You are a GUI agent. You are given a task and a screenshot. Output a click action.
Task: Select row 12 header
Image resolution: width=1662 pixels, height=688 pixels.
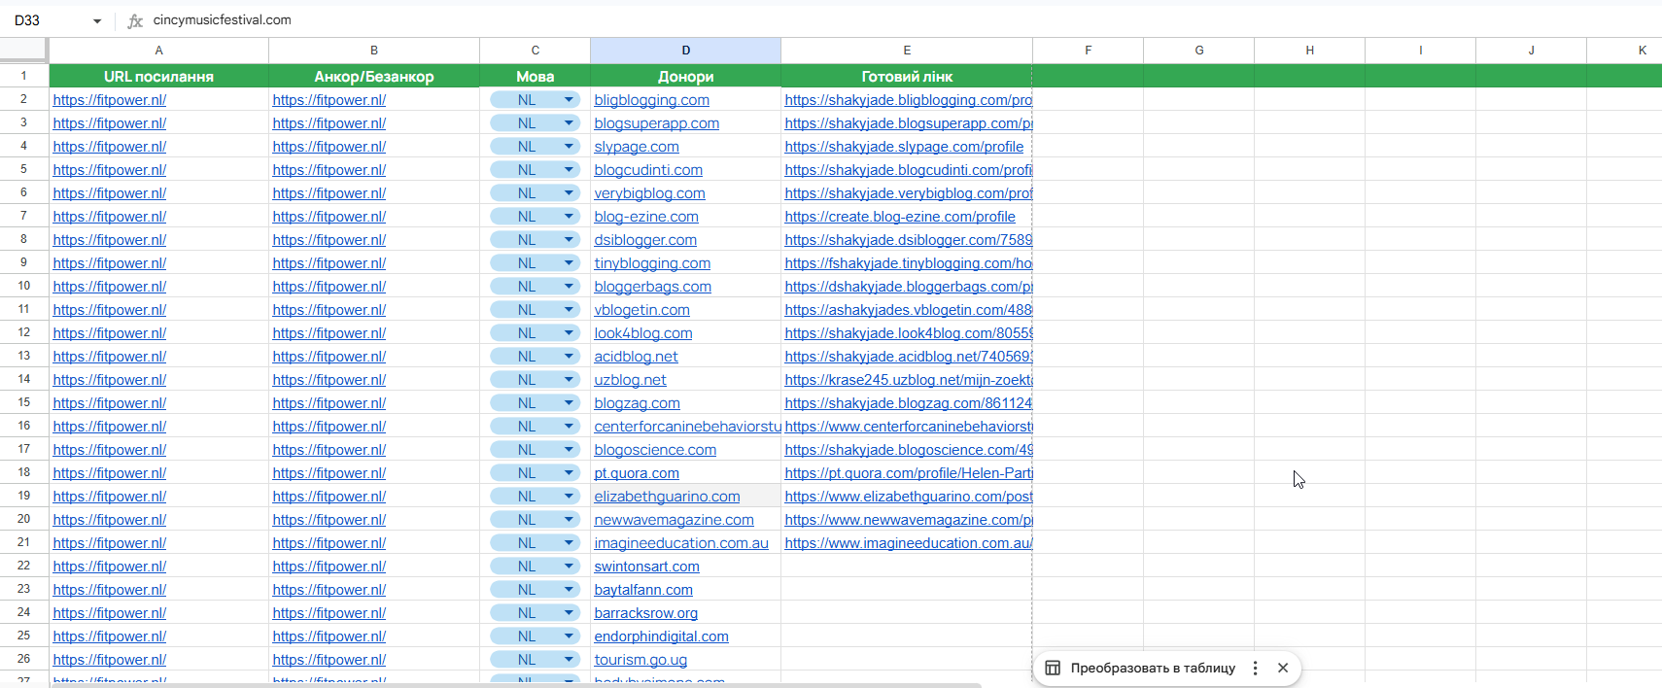(x=24, y=332)
